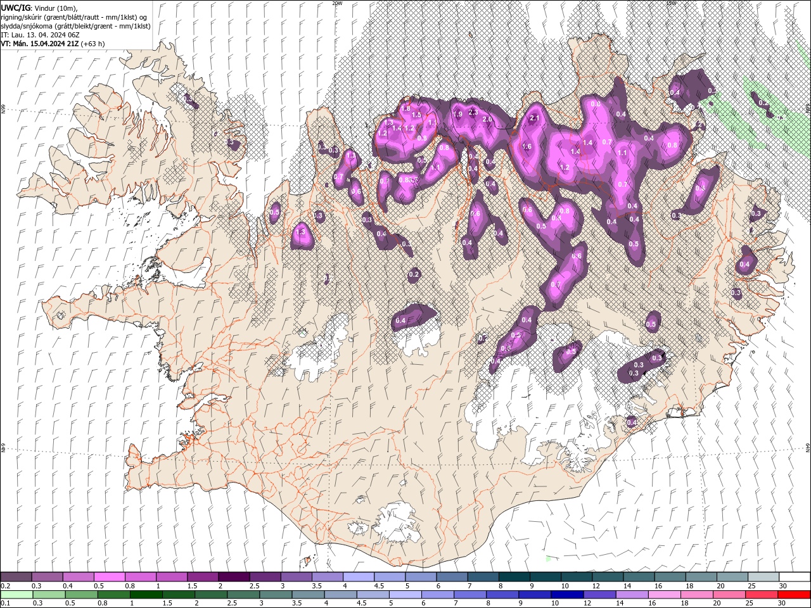
Task: Click the 6 steel-blue snow legend swatch
Action: point(452,577)
